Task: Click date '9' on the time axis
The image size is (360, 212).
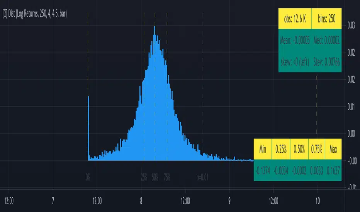Action: pyautogui.click(x=229, y=201)
